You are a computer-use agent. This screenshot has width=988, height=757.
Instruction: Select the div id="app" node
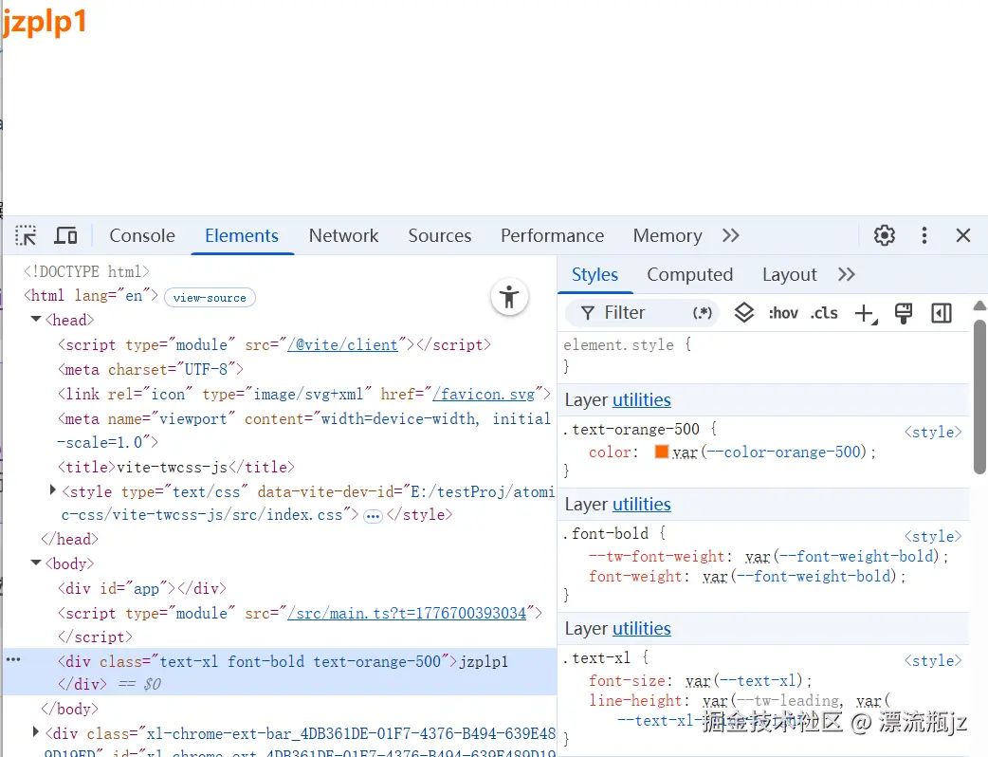tap(142, 588)
